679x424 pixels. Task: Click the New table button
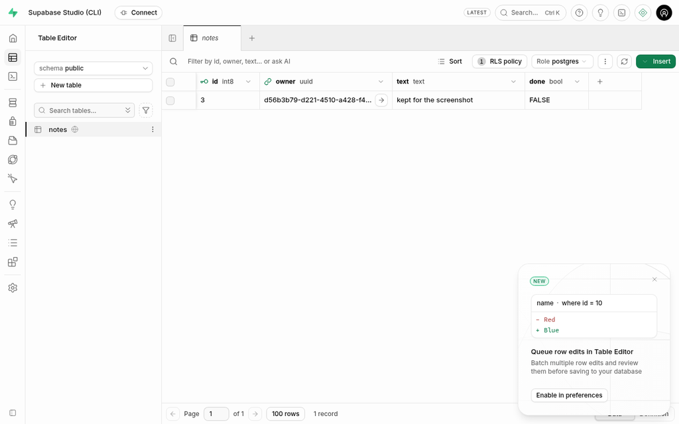93,85
